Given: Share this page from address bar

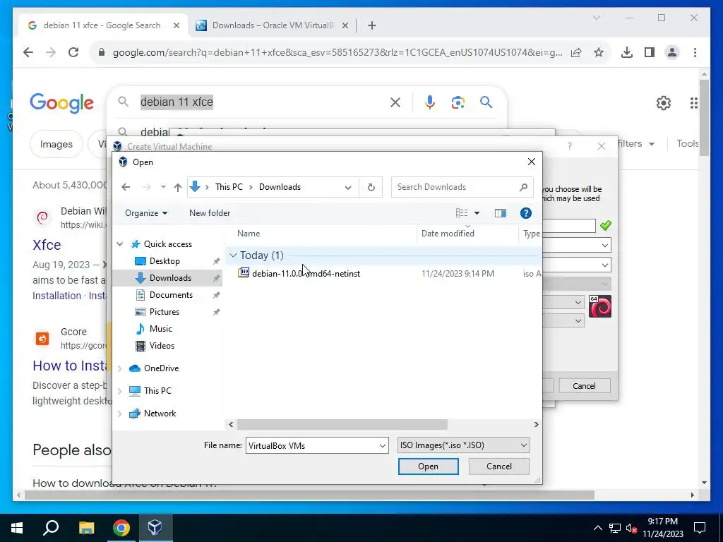Looking at the screenshot, I should pyautogui.click(x=576, y=52).
